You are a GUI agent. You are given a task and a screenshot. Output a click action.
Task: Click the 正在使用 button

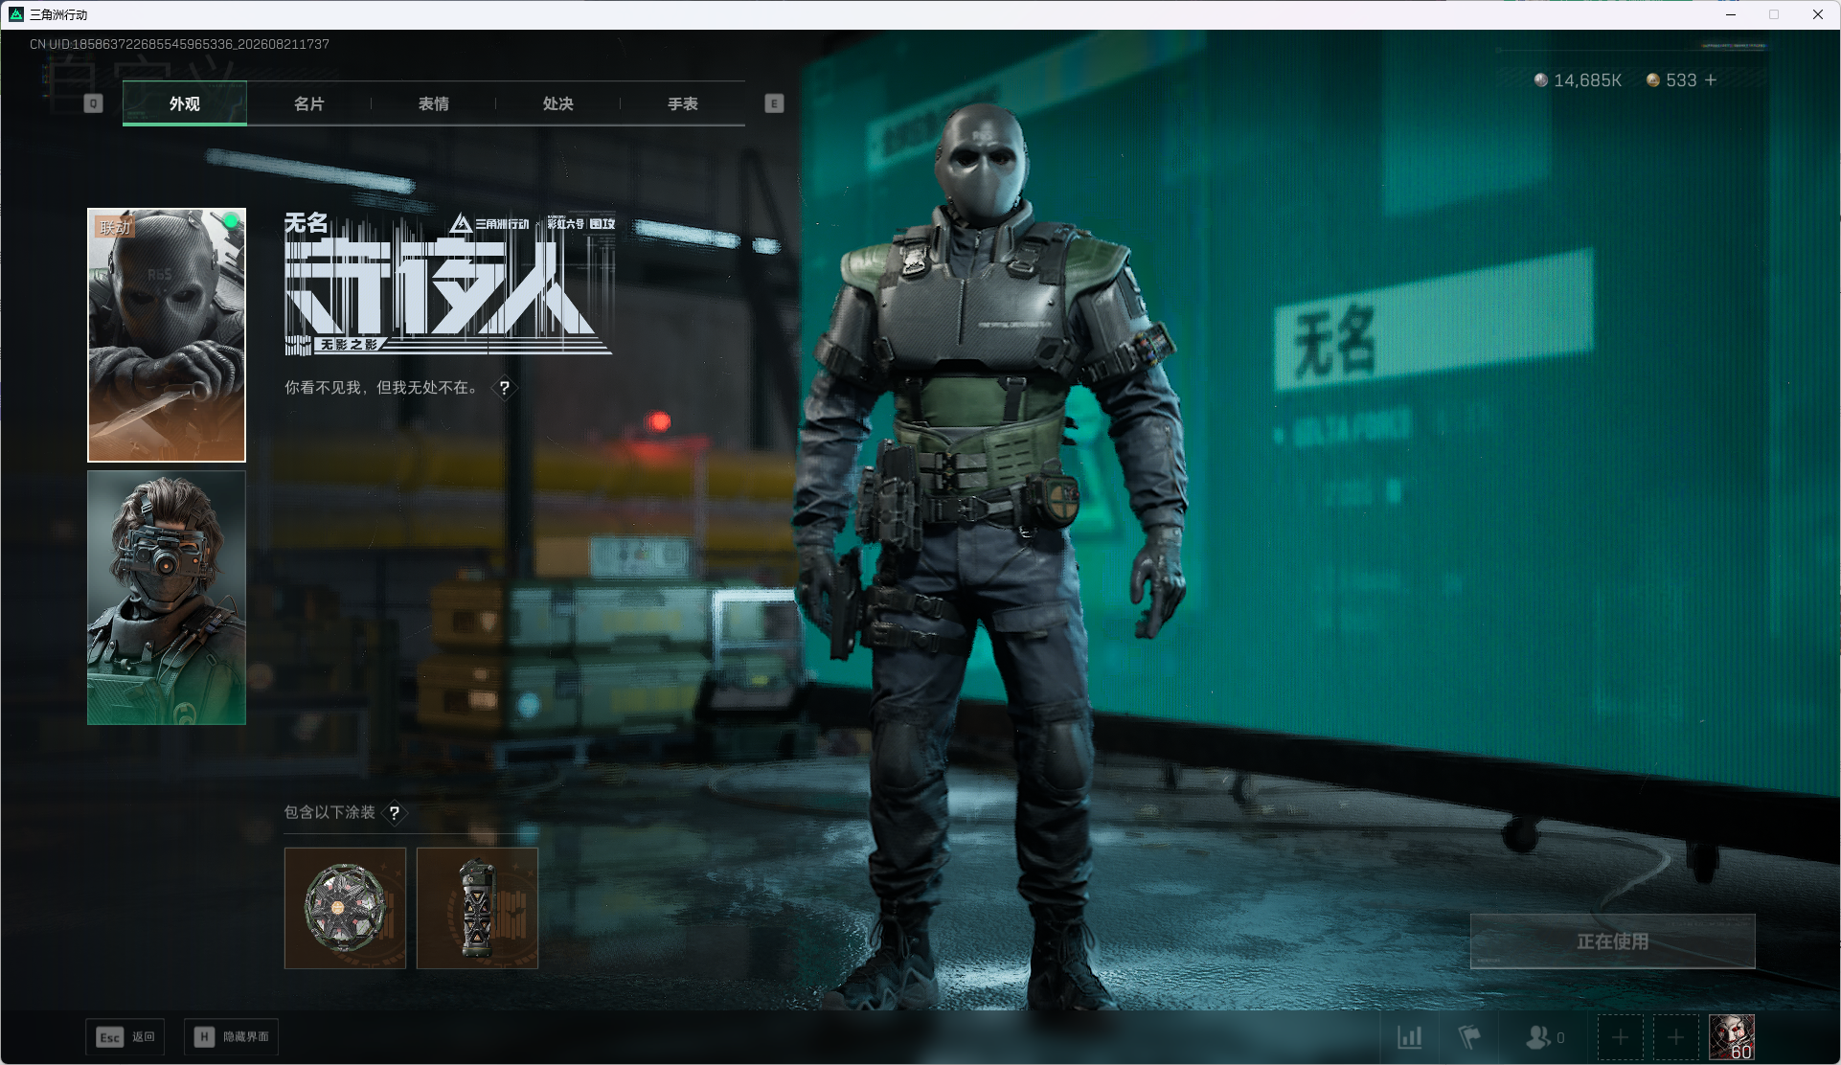click(1613, 941)
